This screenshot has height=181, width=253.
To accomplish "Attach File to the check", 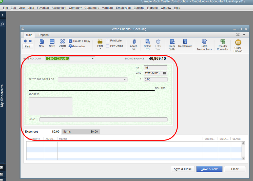I will coord(134,45).
